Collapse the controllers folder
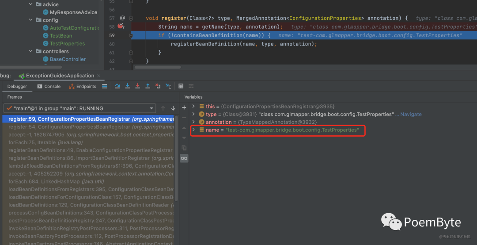 [31, 51]
